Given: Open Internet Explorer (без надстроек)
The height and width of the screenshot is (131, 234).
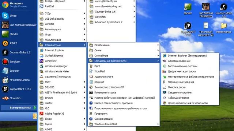Looking at the screenshot, I should (x=190, y=56).
